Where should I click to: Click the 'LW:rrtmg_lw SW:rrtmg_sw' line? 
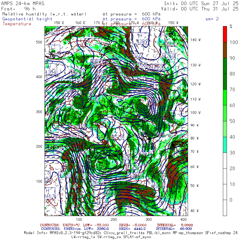(111, 237)
